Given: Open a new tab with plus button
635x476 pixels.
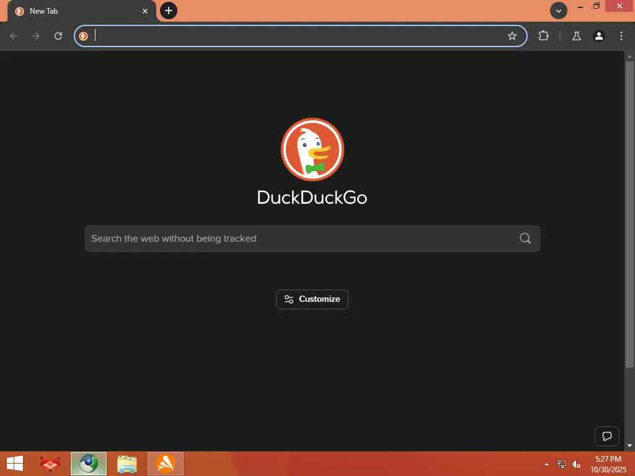Looking at the screenshot, I should (x=169, y=11).
